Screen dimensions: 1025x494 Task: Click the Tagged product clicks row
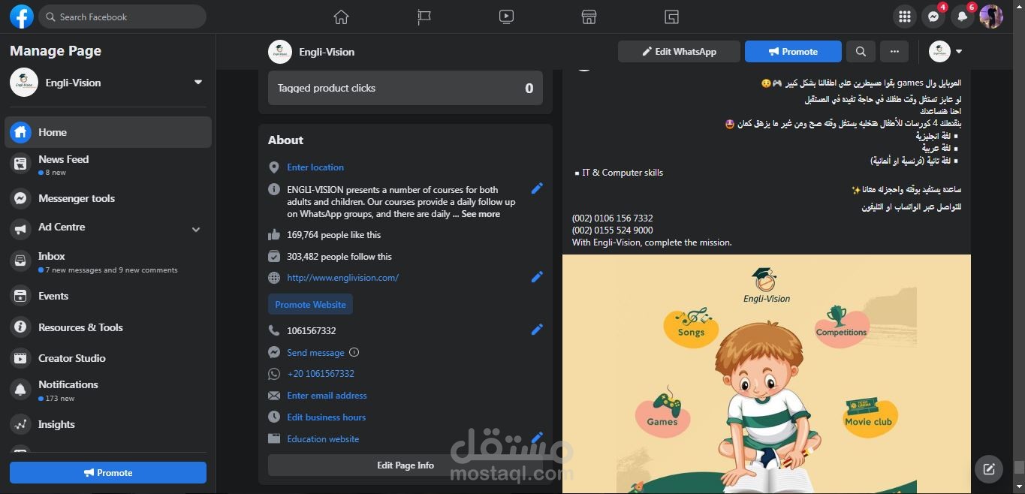[x=405, y=88]
